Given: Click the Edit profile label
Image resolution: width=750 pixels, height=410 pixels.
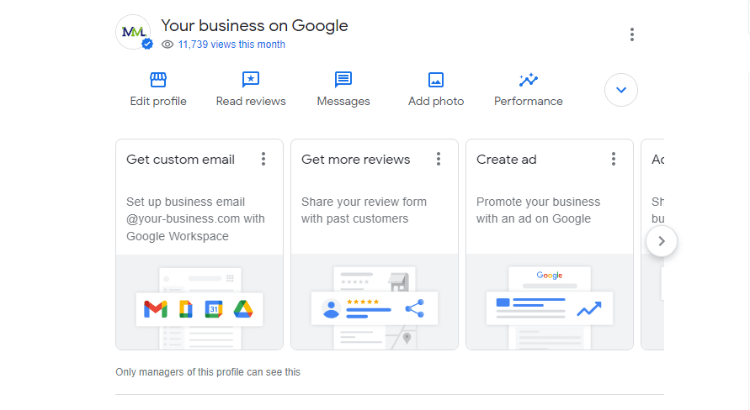Looking at the screenshot, I should point(158,101).
